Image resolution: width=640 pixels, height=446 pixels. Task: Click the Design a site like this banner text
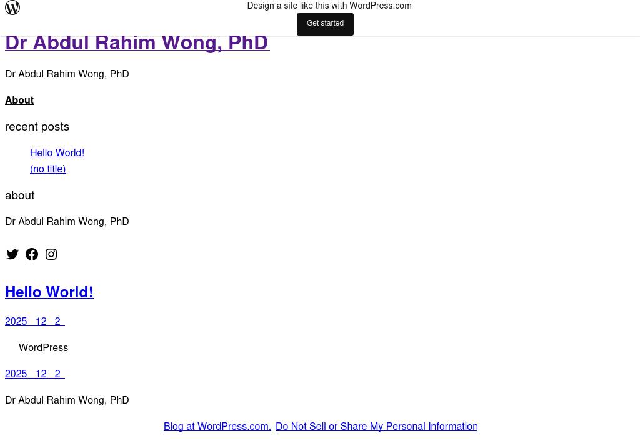pyautogui.click(x=329, y=6)
